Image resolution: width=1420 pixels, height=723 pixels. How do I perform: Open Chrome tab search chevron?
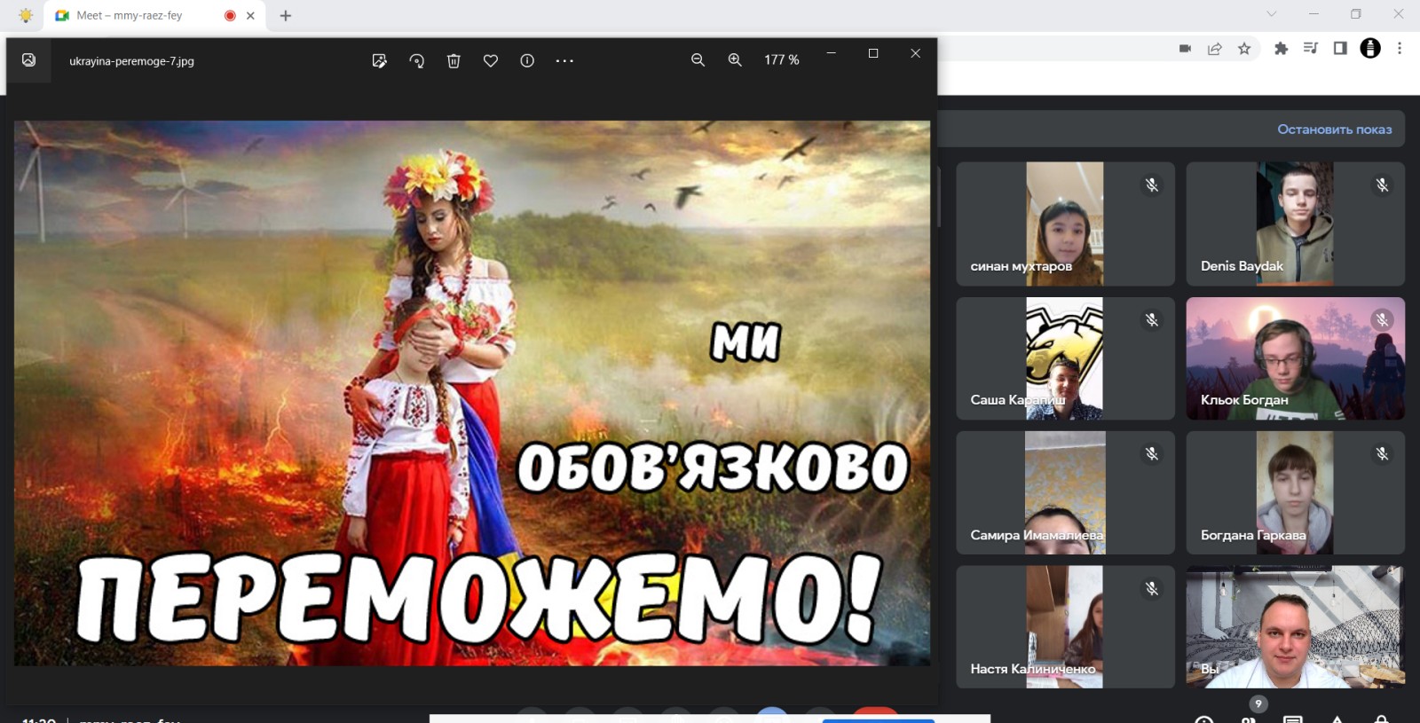coord(1271,13)
